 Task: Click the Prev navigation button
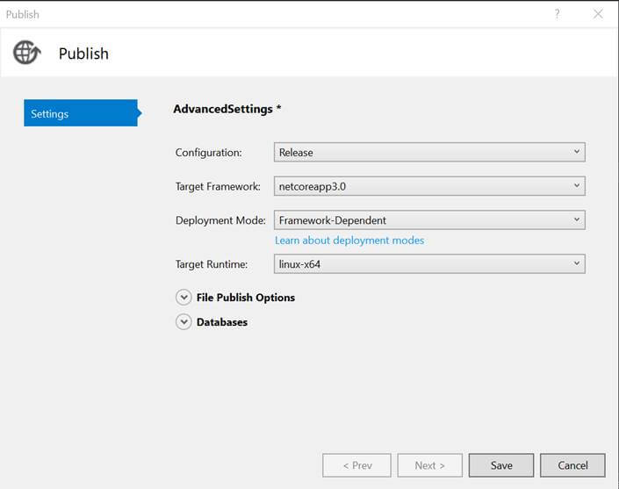[x=356, y=465]
